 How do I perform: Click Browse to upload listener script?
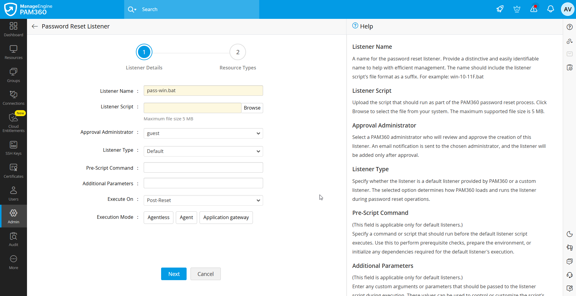click(x=252, y=108)
